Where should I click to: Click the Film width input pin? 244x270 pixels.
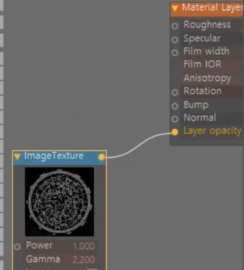(x=175, y=53)
